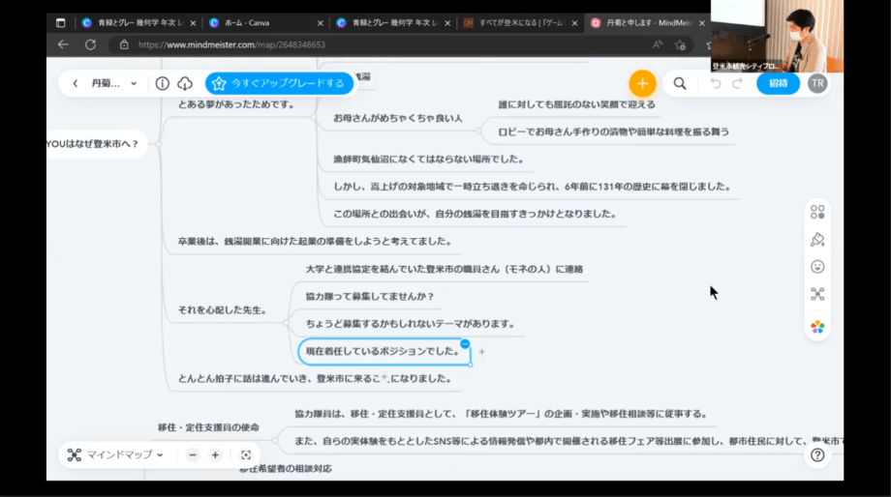
Task: Add child topic with small plus sign
Action: click(x=482, y=352)
